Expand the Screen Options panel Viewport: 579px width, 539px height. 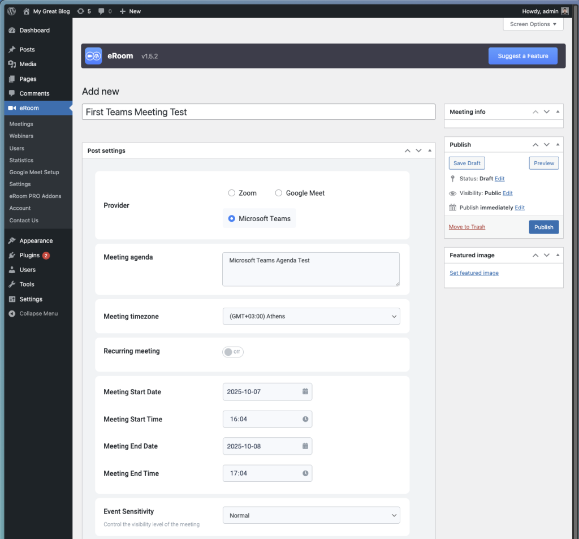(533, 24)
